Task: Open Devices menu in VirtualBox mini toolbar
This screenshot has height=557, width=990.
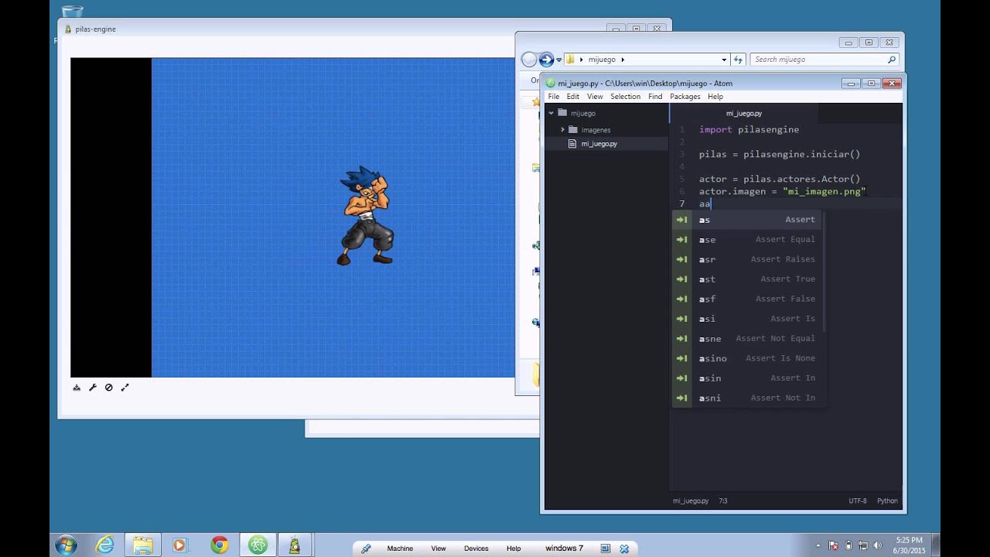Action: pyautogui.click(x=476, y=548)
